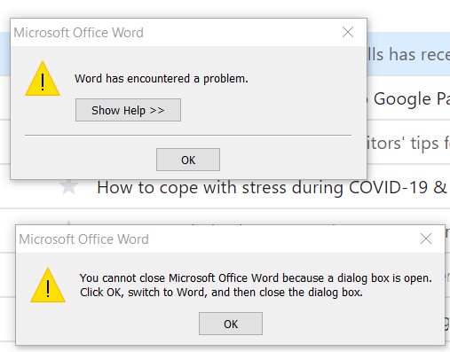Close the 'cannot close Word' dialog with X
This screenshot has height=352, width=450.
(426, 239)
